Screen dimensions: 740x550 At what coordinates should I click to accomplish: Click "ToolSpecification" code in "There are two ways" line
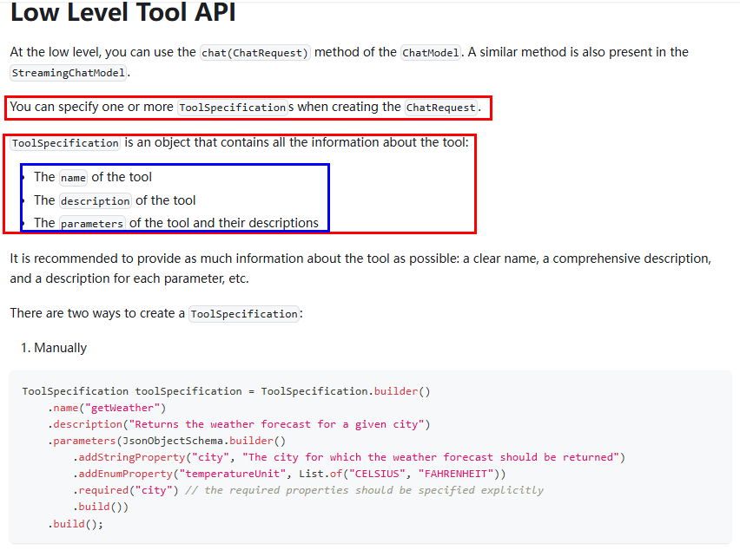click(244, 314)
